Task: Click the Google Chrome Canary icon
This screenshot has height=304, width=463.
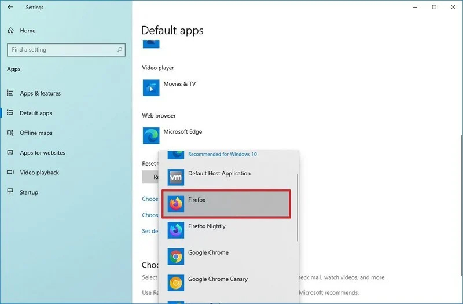Action: tap(176, 283)
